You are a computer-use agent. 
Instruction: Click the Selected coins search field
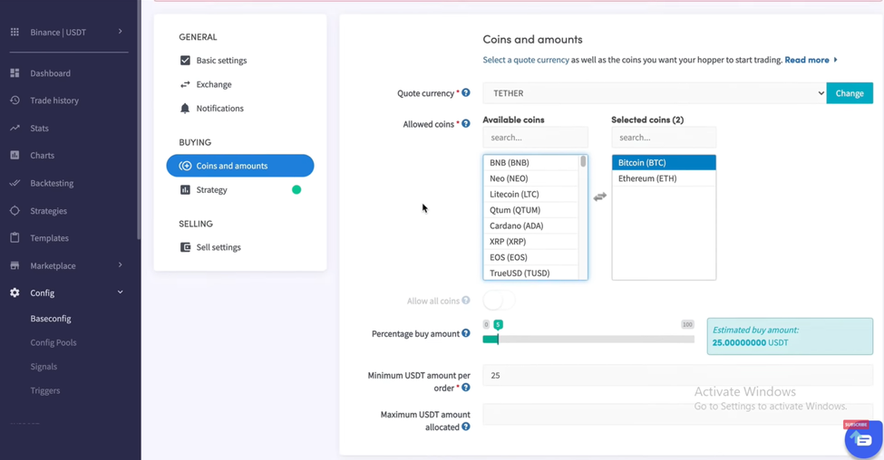(x=664, y=138)
